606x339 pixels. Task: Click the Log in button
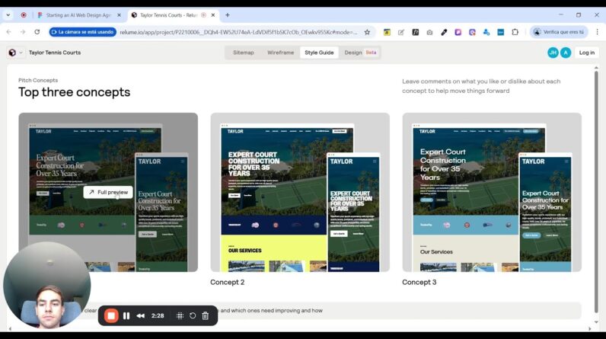pos(586,53)
